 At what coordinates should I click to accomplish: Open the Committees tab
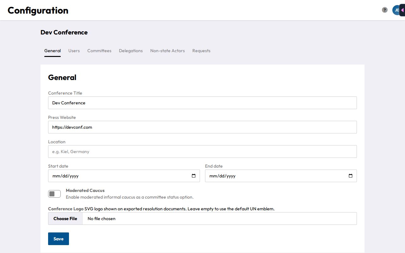coord(99,51)
